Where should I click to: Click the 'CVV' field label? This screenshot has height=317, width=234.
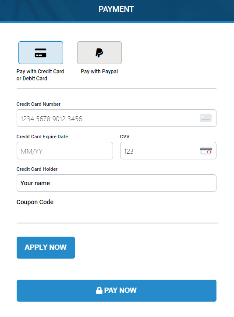pos(124,137)
